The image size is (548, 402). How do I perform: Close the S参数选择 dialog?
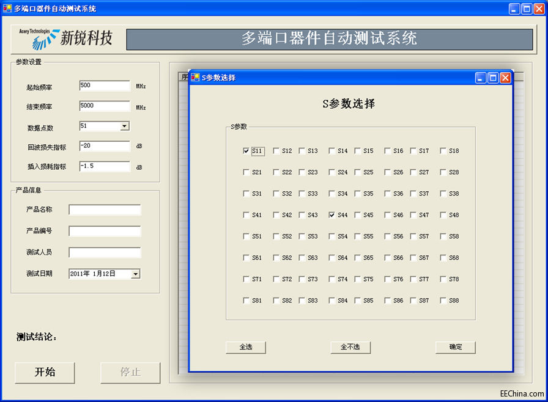(x=505, y=78)
